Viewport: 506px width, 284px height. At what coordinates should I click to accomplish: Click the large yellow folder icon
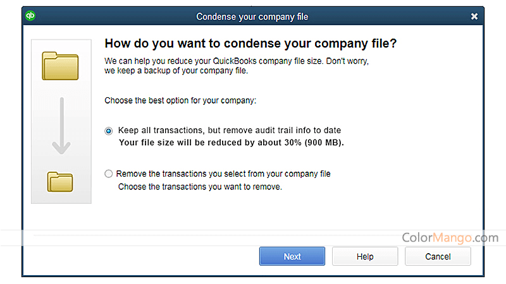tap(60, 66)
